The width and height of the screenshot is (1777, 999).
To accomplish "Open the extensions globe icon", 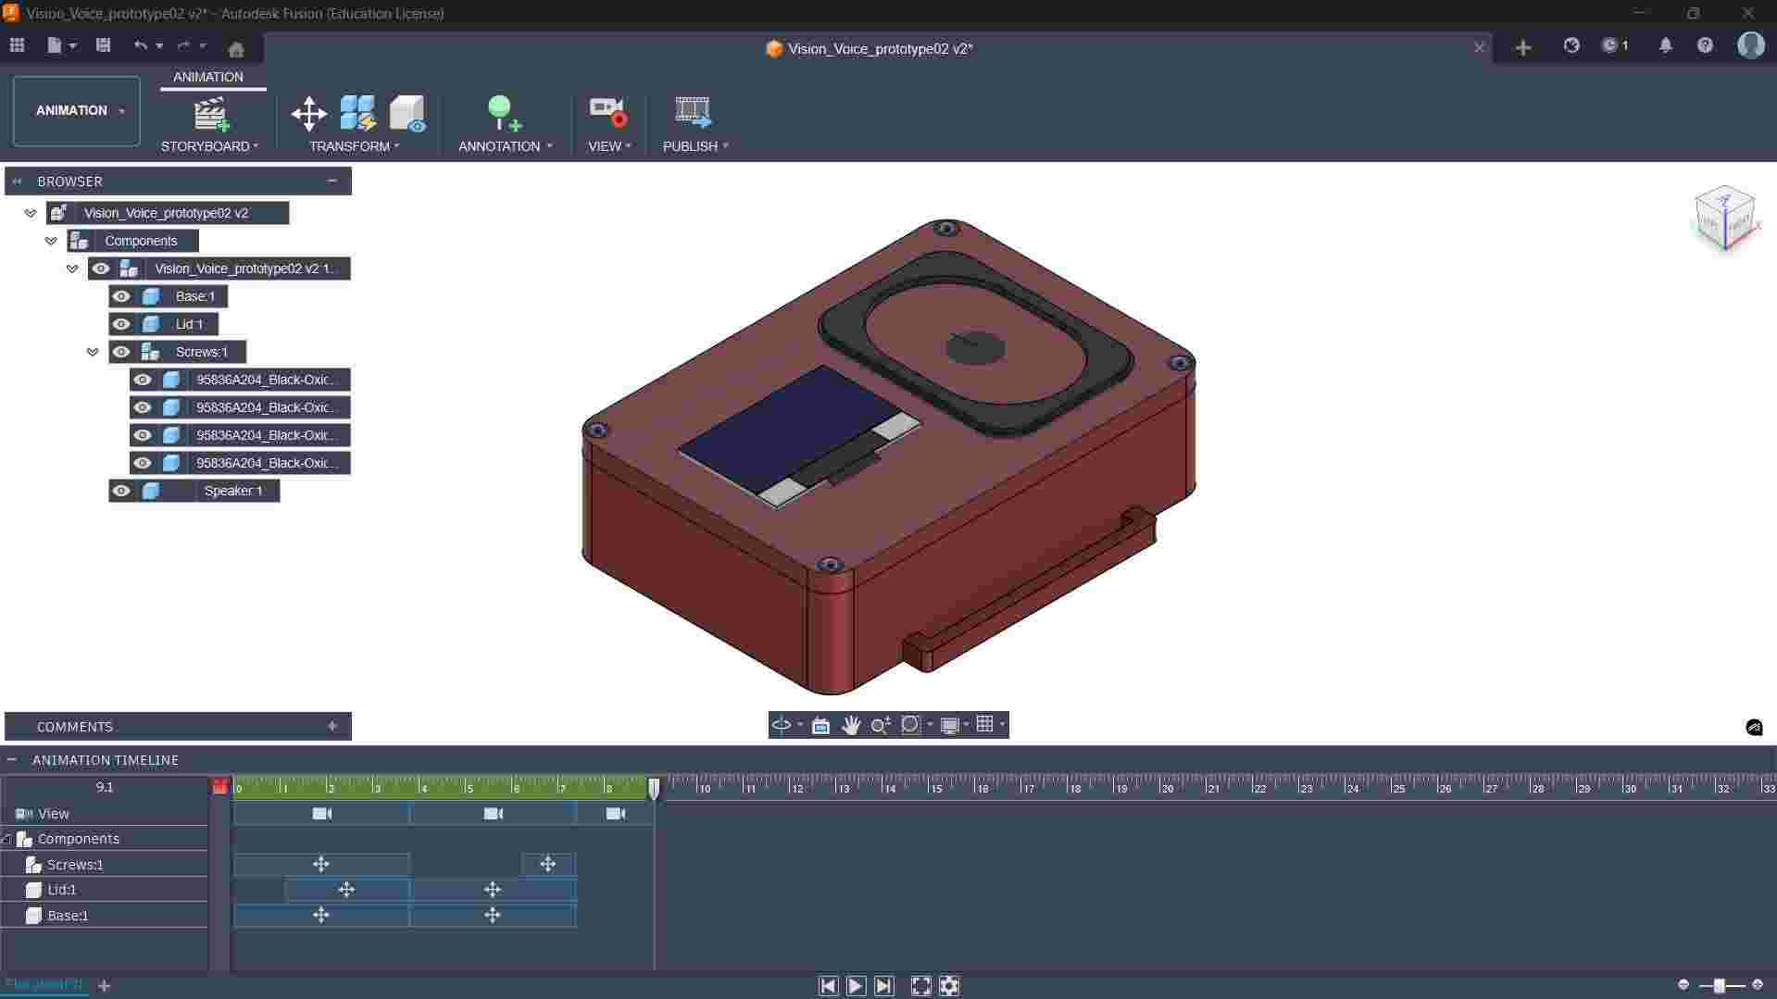I will tap(1571, 45).
